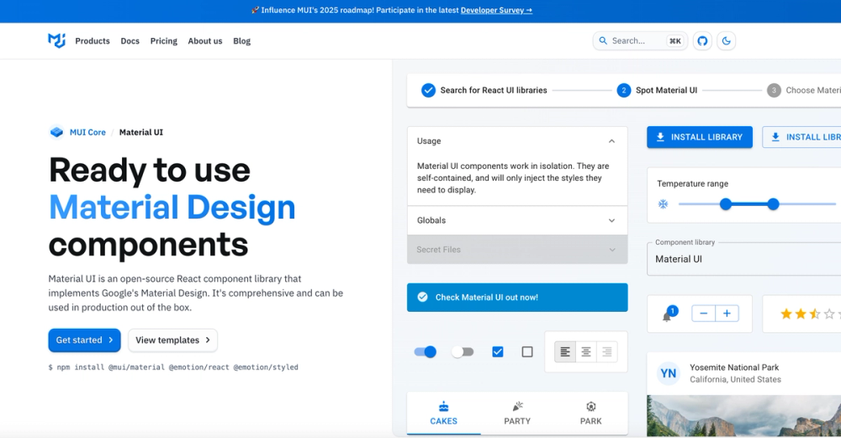Screen dimensions: 841x438
Task: Open the Pricing page
Action: pyautogui.click(x=164, y=40)
